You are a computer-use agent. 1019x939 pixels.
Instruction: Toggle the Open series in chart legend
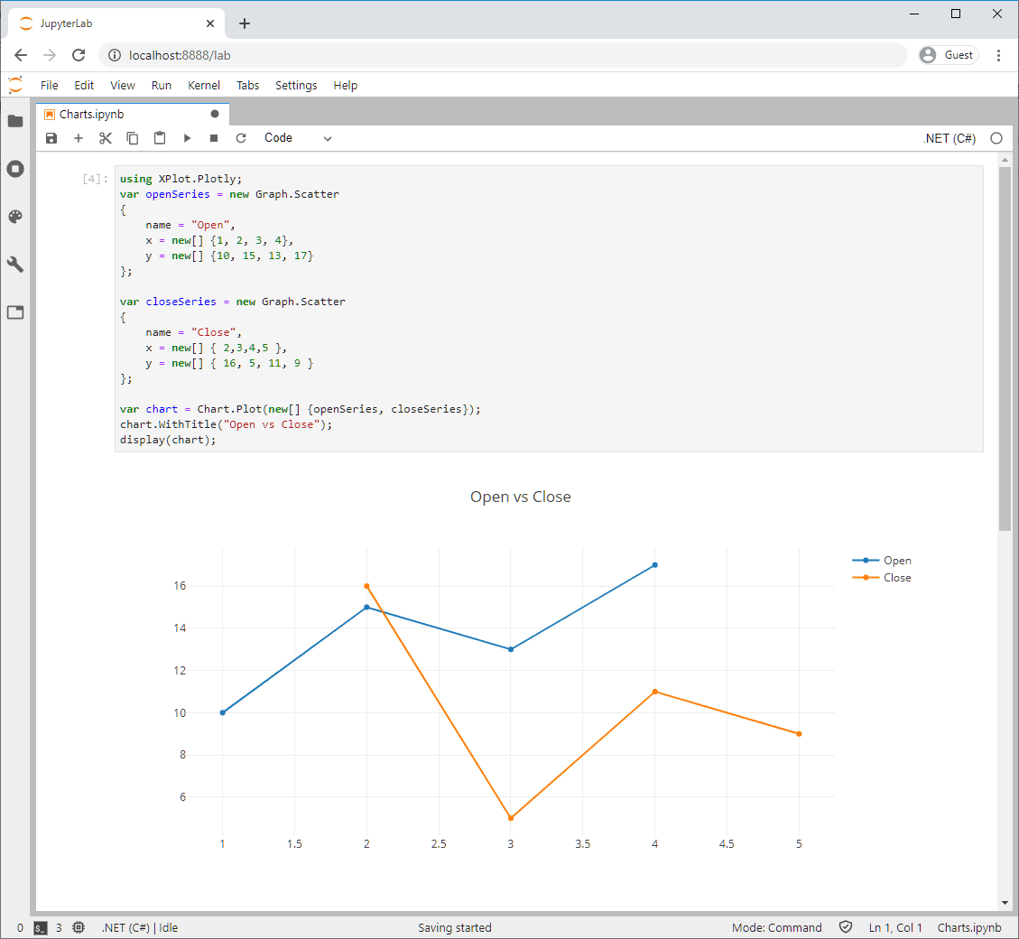[x=882, y=561]
